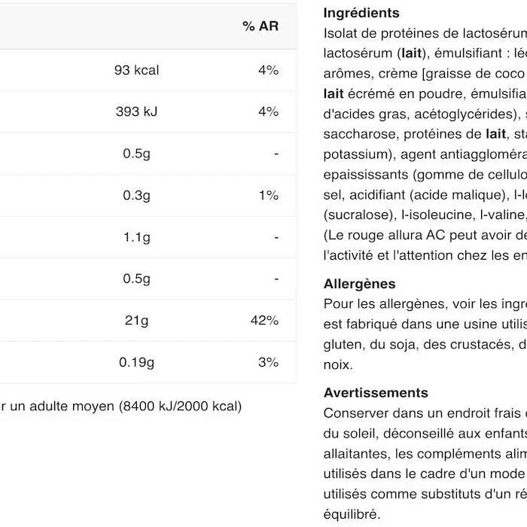The width and height of the screenshot is (527, 527).
Task: Click the 0.19g salt amount
Action: 136,362
